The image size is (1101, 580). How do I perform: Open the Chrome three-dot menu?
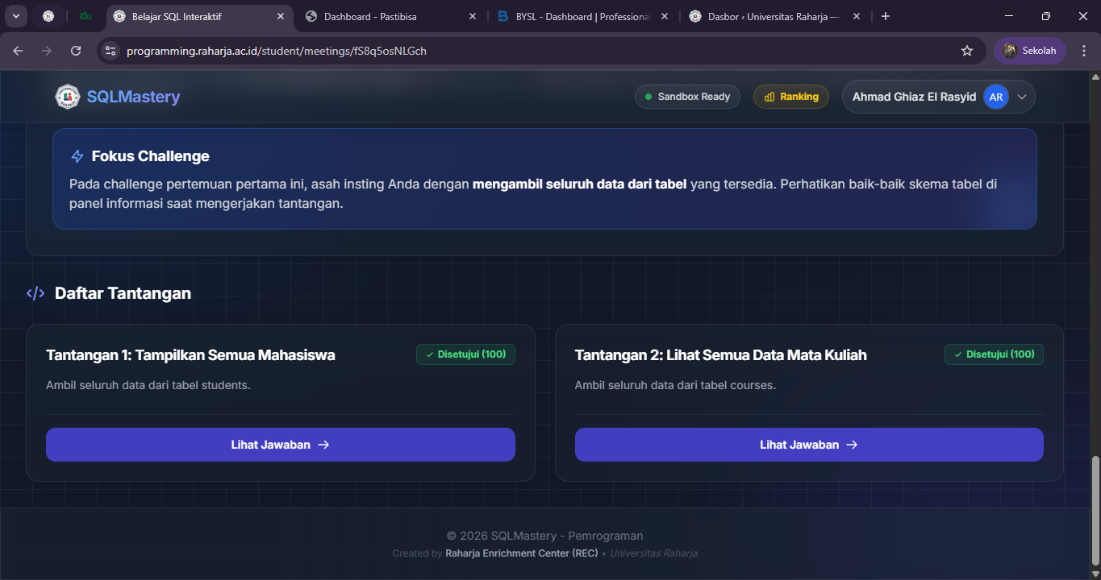tap(1083, 51)
